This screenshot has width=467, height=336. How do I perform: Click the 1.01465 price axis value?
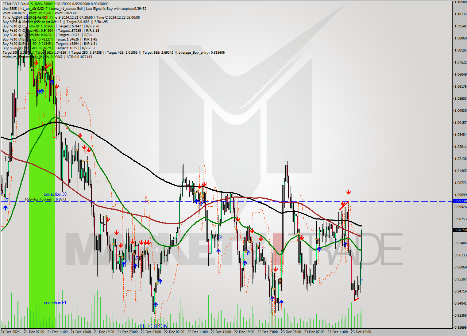pos(461,171)
